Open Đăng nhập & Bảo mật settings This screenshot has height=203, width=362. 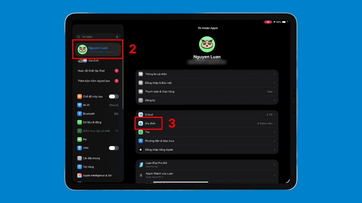(x=207, y=83)
